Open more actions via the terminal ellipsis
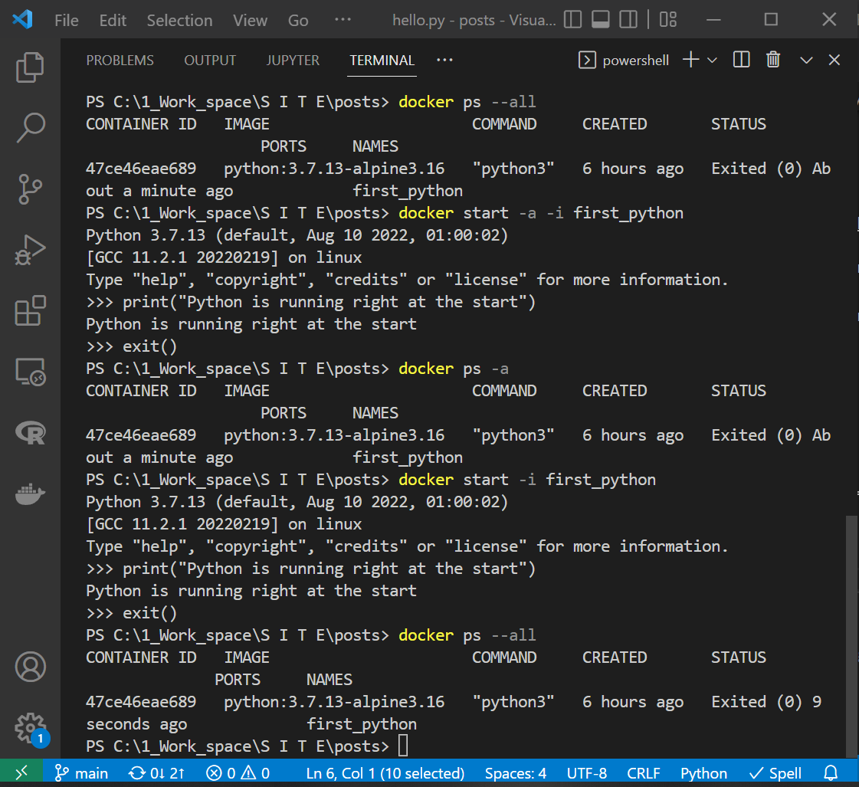The height and width of the screenshot is (787, 859). coord(444,60)
